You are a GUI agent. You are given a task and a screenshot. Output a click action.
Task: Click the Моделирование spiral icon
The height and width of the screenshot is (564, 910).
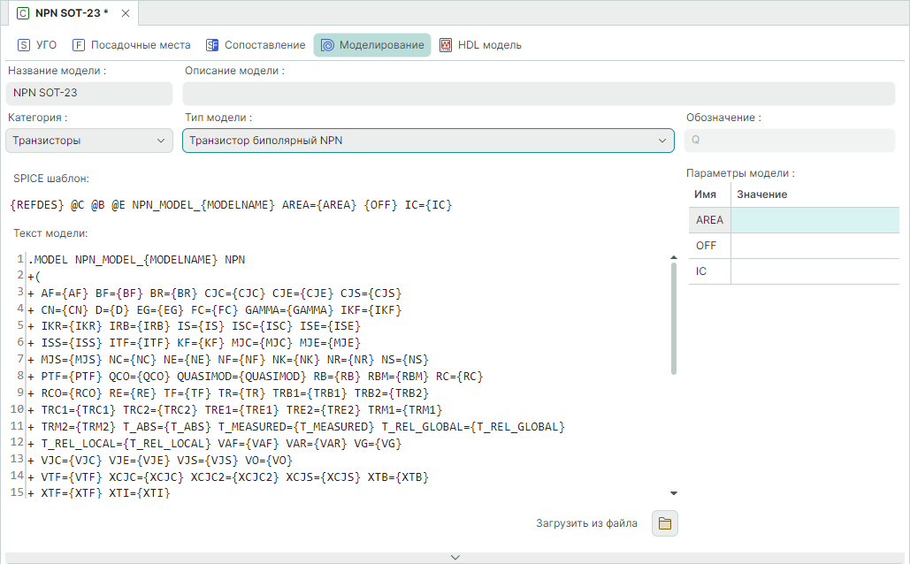(327, 45)
